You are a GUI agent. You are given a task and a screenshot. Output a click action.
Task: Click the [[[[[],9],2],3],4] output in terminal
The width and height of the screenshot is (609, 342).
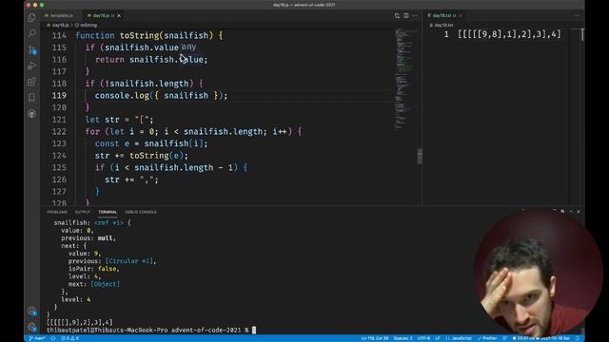pos(80,322)
